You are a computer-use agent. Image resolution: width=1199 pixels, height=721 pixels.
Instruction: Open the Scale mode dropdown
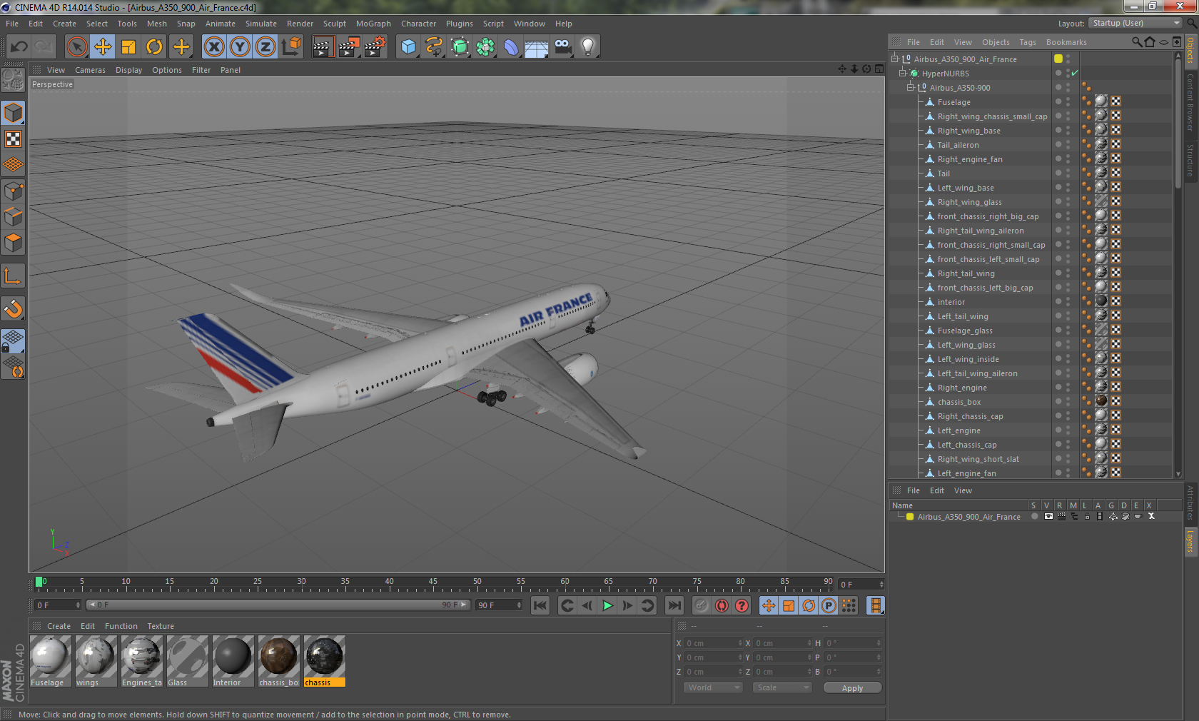click(x=782, y=687)
